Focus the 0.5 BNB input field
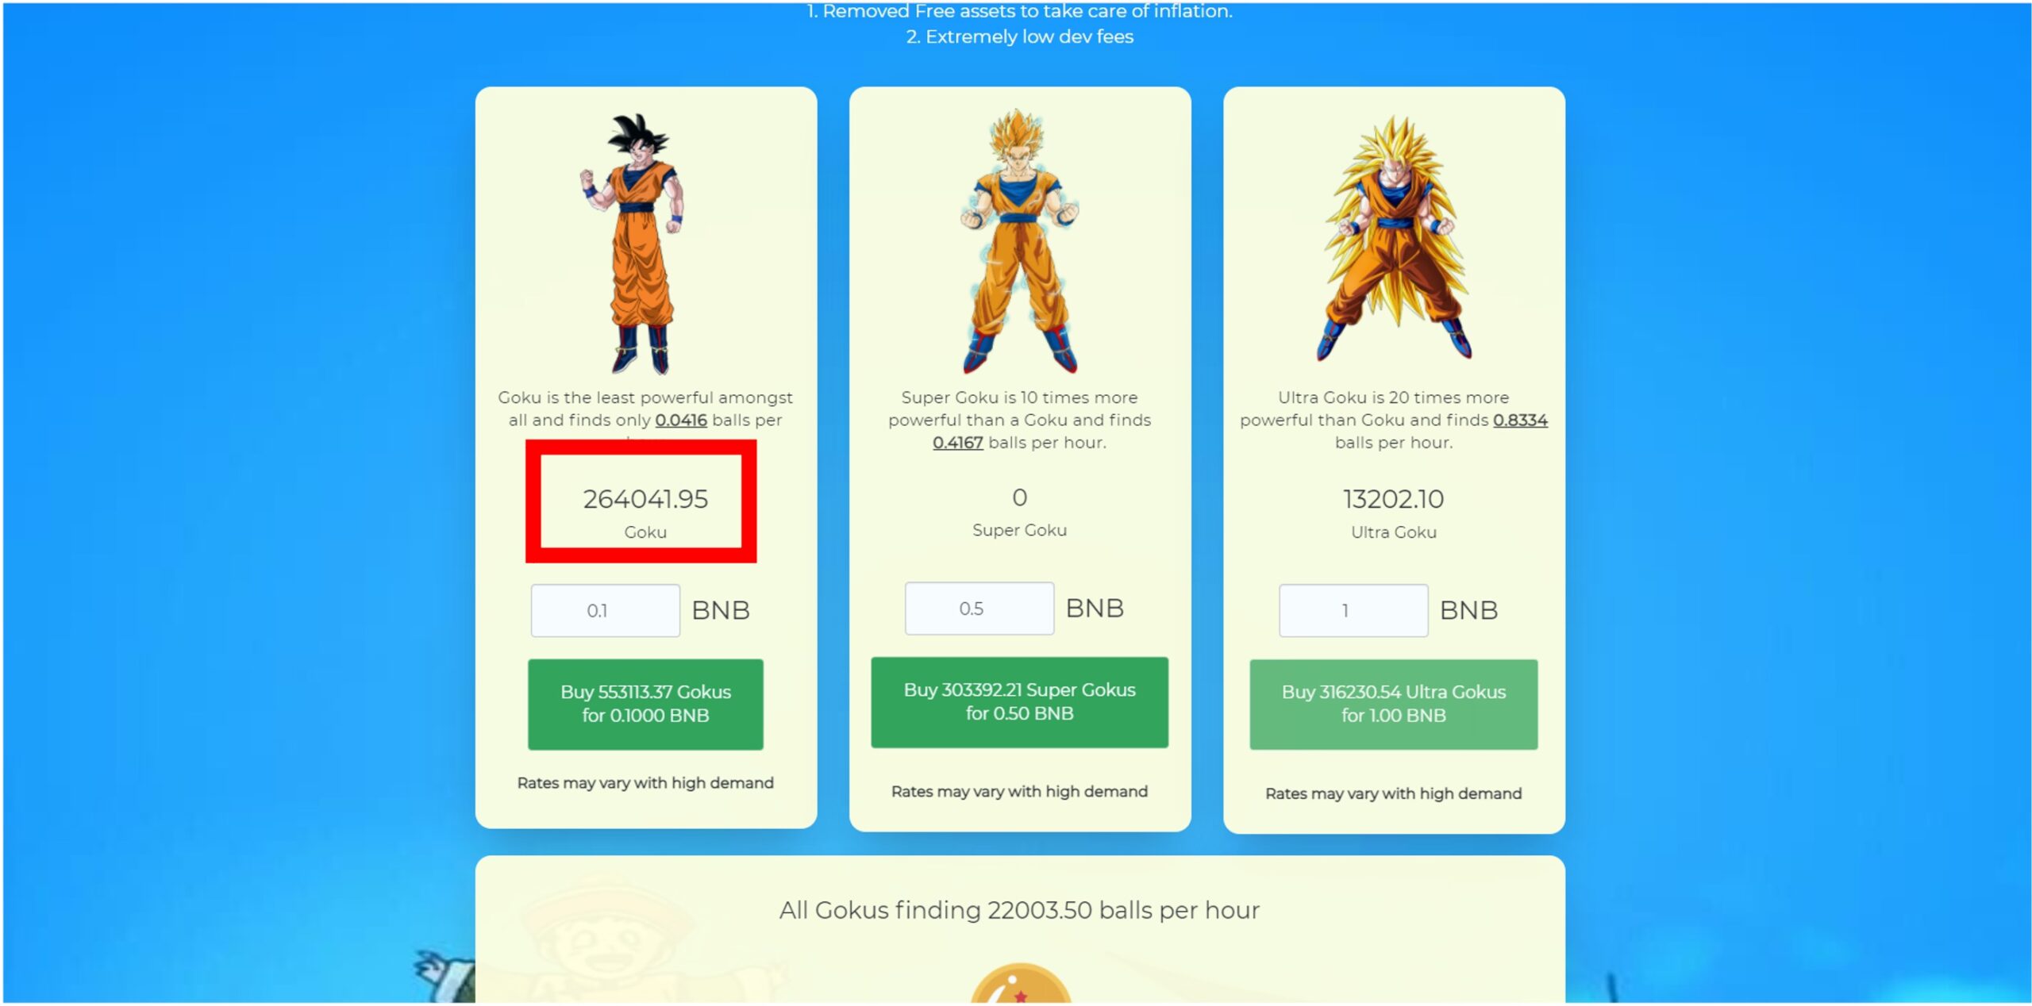 [979, 608]
